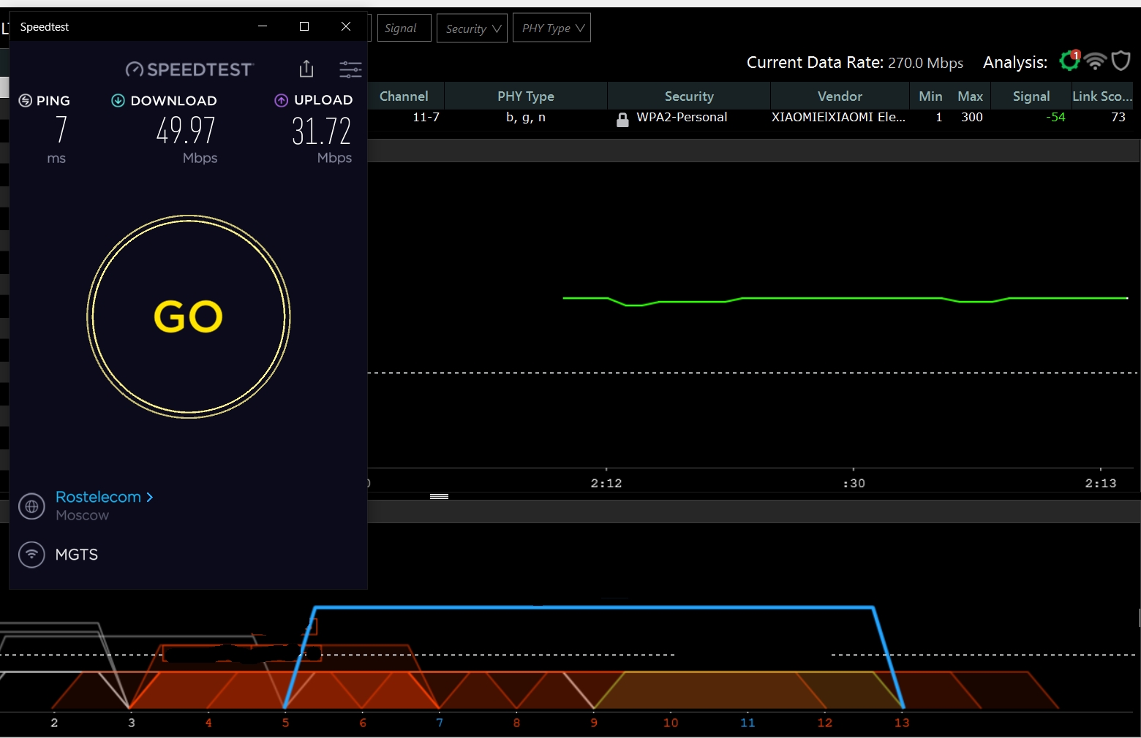The image size is (1141, 738).
Task: Click the 2:12 time marker on the signal graph
Action: point(606,483)
